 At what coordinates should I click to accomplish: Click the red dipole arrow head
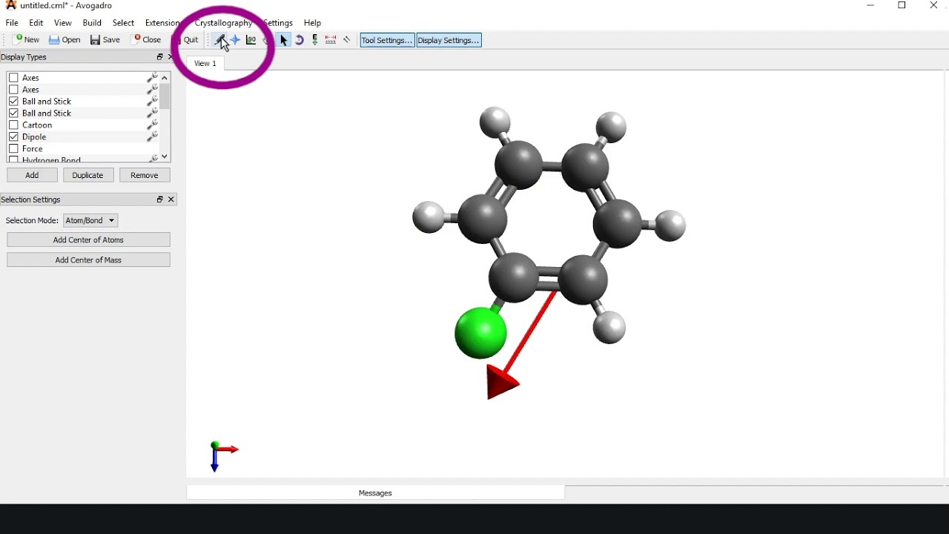point(502,383)
